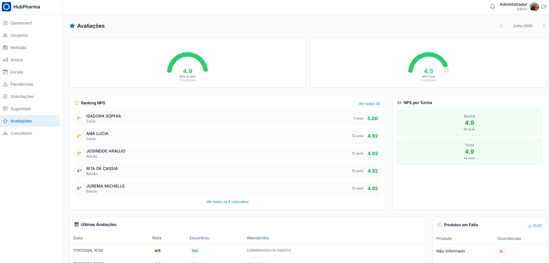The image size is (549, 263).
Task: Open the Usuários menu item
Action: (30, 35)
